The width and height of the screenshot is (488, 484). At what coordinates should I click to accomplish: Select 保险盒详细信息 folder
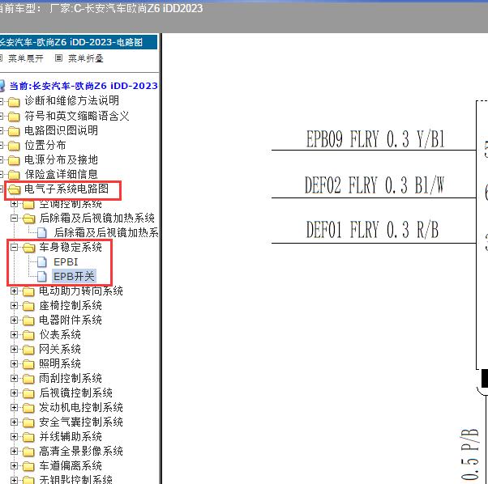click(61, 174)
